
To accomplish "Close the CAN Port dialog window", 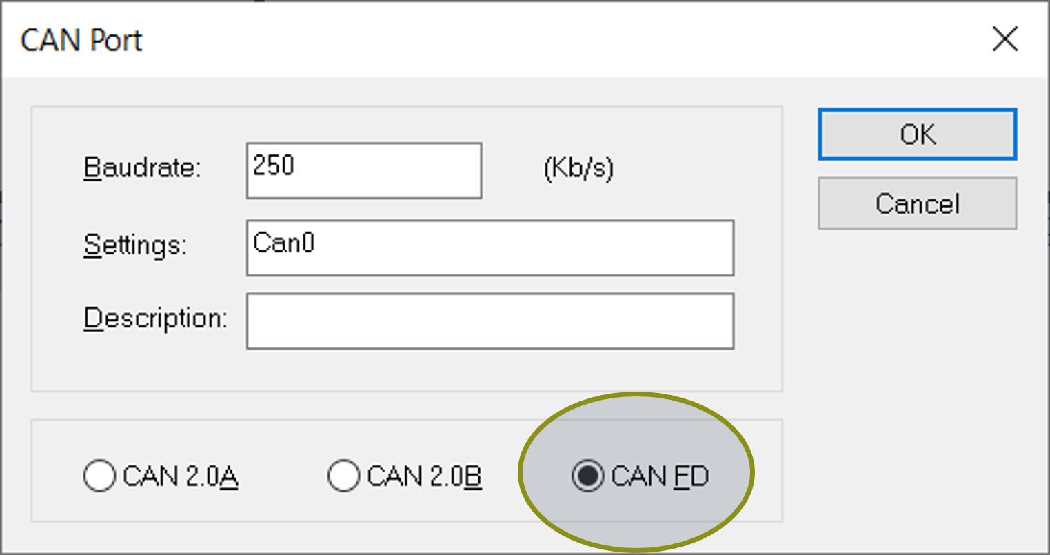I will click(x=1005, y=39).
